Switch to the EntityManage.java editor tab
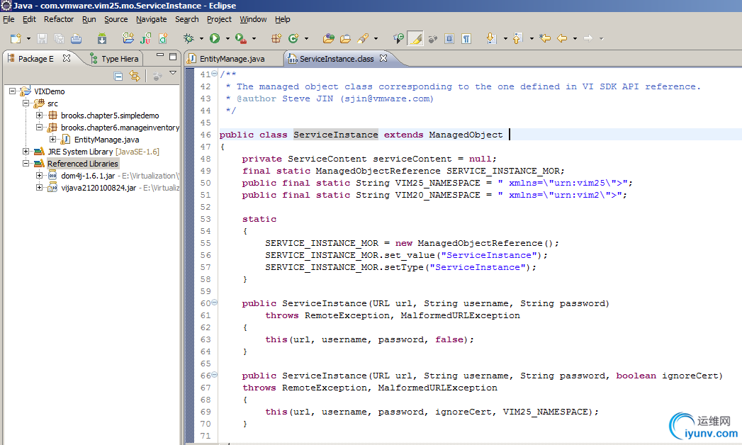The width and height of the screenshot is (742, 445). coord(231,59)
